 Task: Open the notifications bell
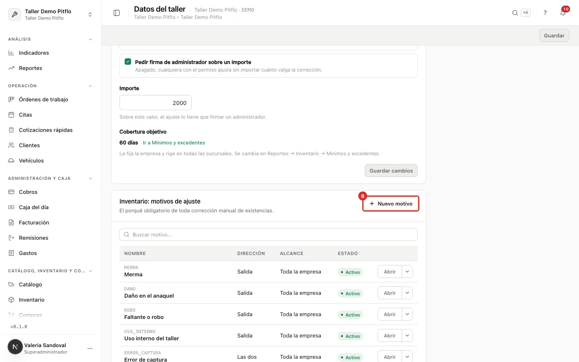pos(563,13)
